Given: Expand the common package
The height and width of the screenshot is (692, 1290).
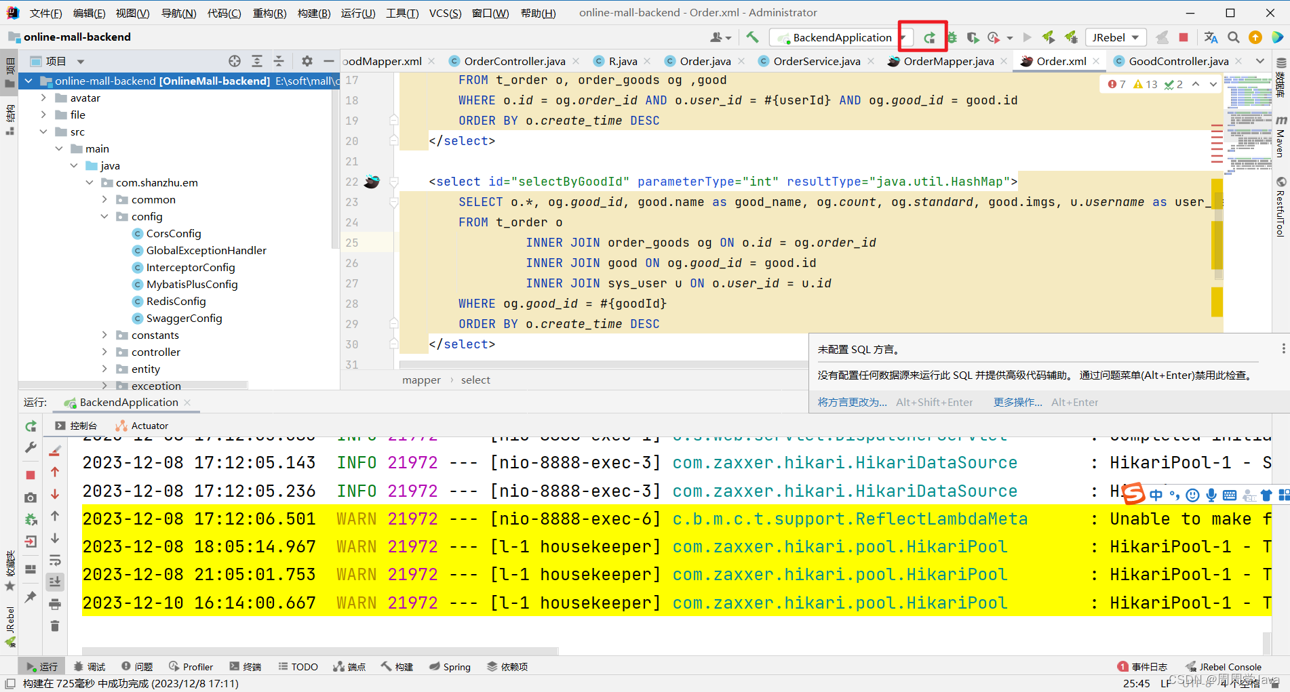Looking at the screenshot, I should coord(104,199).
